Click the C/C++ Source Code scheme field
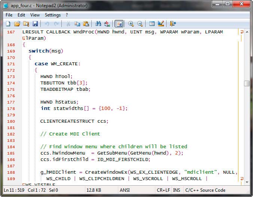The width and height of the screenshot is (253, 197). [x=205, y=190]
